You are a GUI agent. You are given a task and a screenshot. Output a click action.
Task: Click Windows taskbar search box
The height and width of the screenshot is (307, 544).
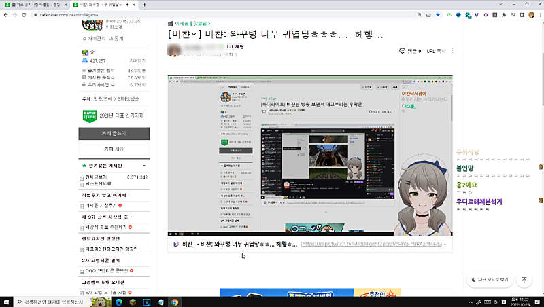tap(52, 302)
